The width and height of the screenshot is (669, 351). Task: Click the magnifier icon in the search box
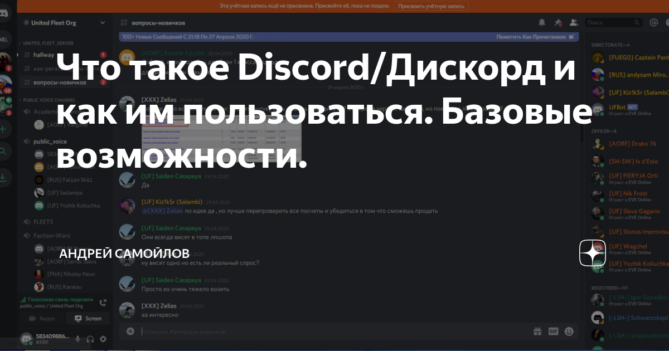[x=637, y=23]
